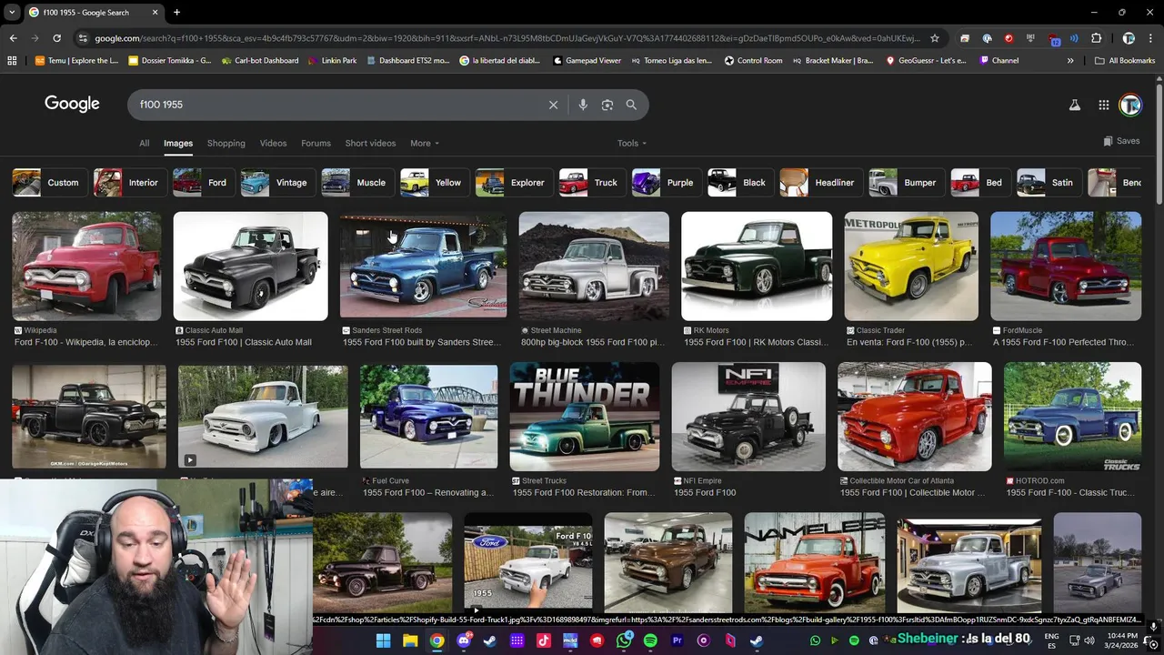Open the Wikipedia red Ford F-100 image
This screenshot has height=655, width=1164.
pos(86,267)
